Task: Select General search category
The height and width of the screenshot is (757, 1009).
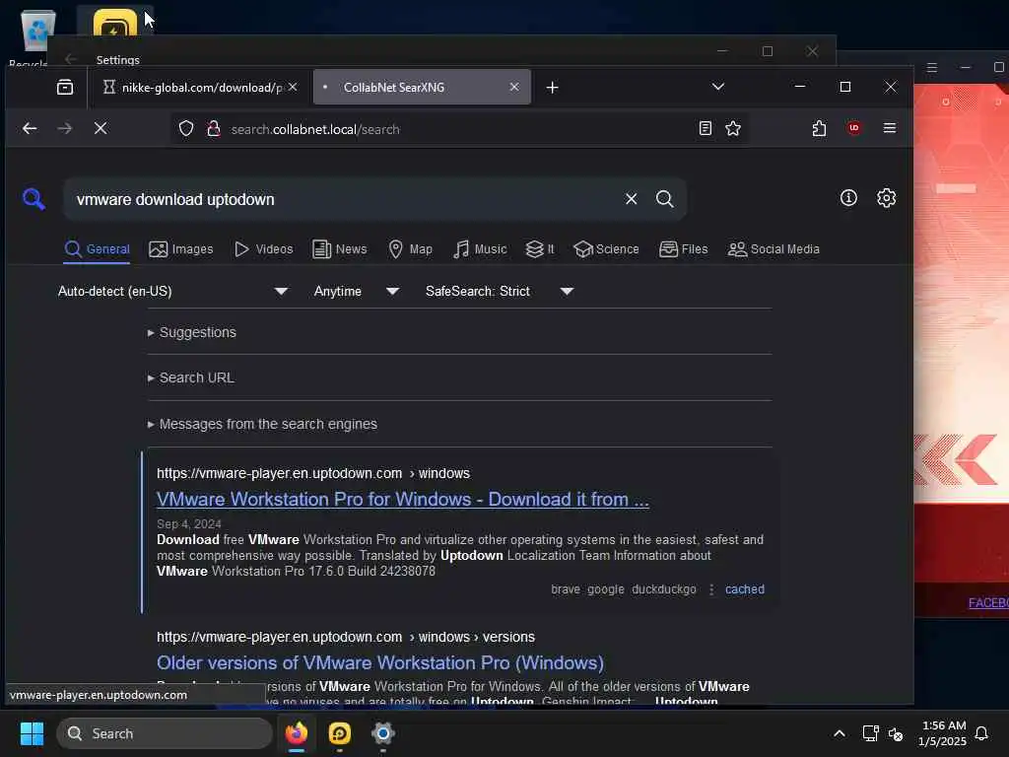Action: tap(98, 249)
